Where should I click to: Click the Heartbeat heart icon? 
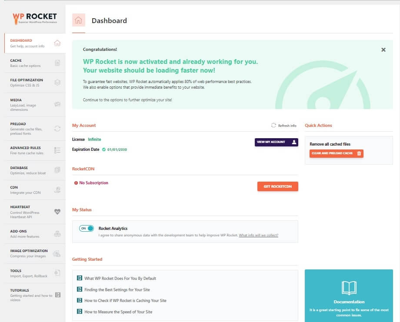tap(57, 212)
